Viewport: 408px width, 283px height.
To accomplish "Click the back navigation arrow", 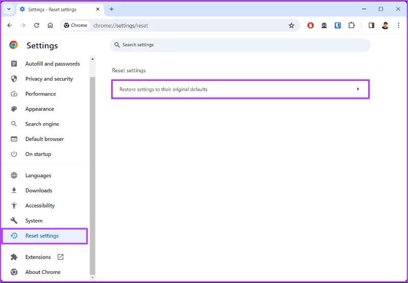I will [10, 25].
